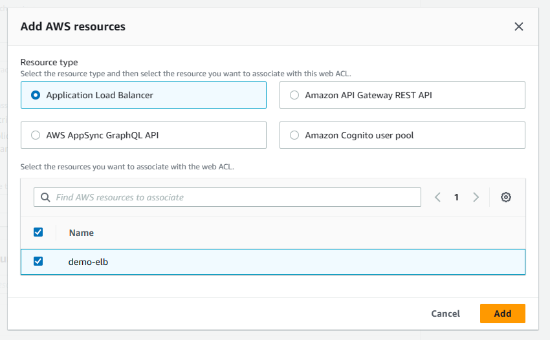Click page number 1 indicator

pyautogui.click(x=456, y=197)
